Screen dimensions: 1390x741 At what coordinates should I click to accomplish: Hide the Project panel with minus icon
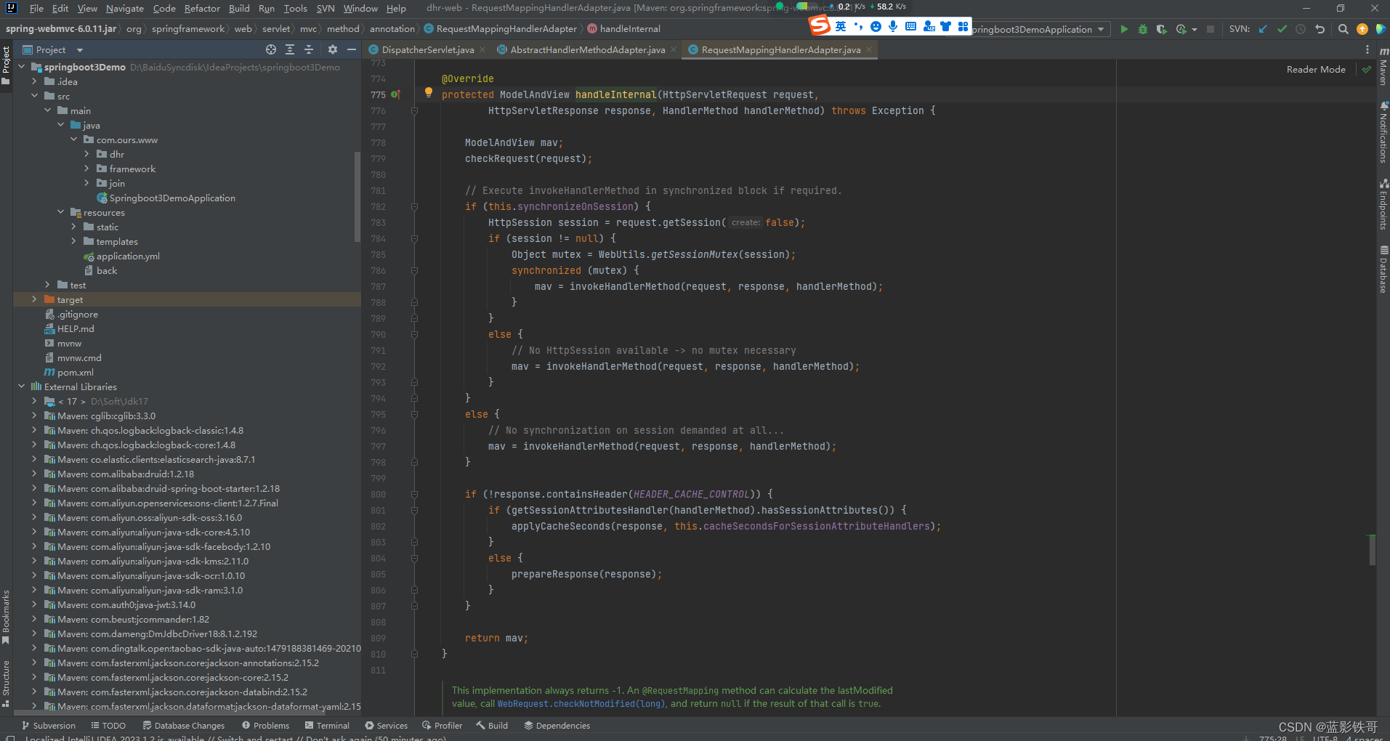pos(352,49)
